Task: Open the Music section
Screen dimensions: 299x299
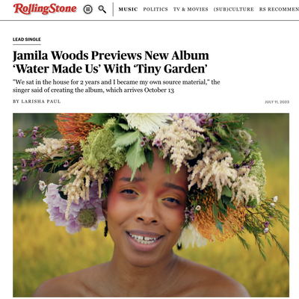Action: click(x=128, y=9)
